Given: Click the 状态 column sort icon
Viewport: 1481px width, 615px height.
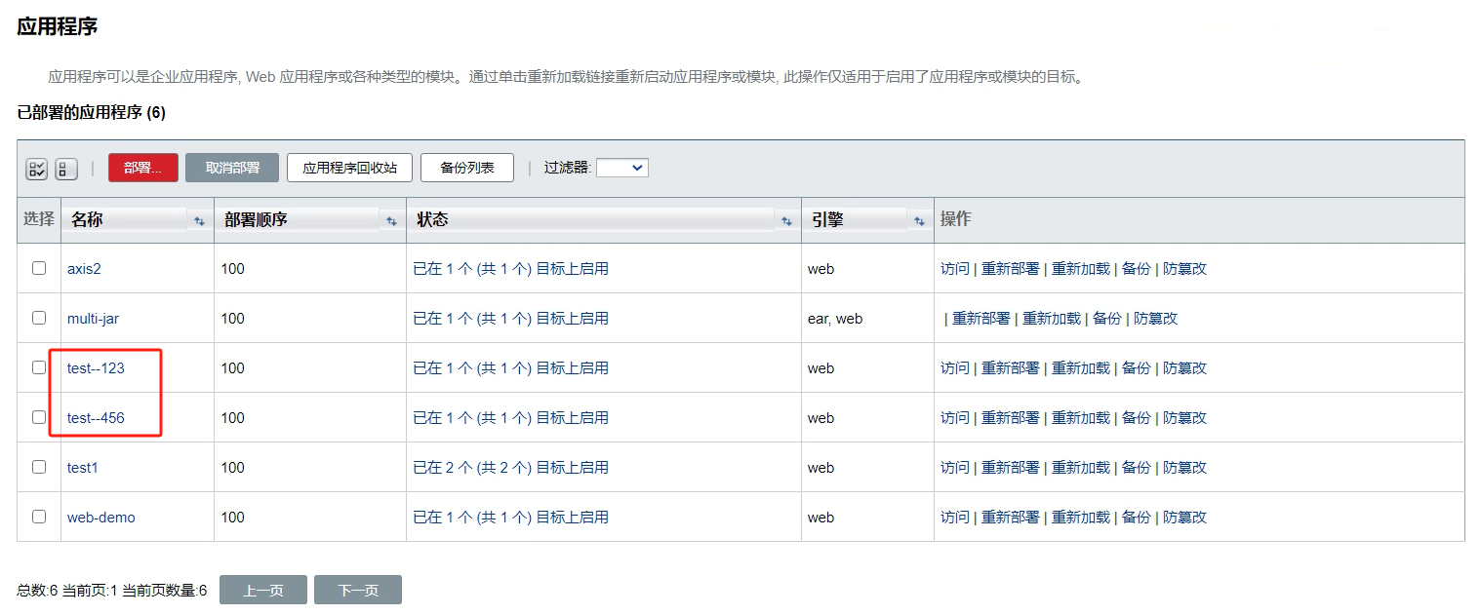Looking at the screenshot, I should click(786, 221).
